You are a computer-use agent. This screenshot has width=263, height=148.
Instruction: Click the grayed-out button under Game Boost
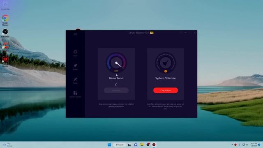point(116,90)
